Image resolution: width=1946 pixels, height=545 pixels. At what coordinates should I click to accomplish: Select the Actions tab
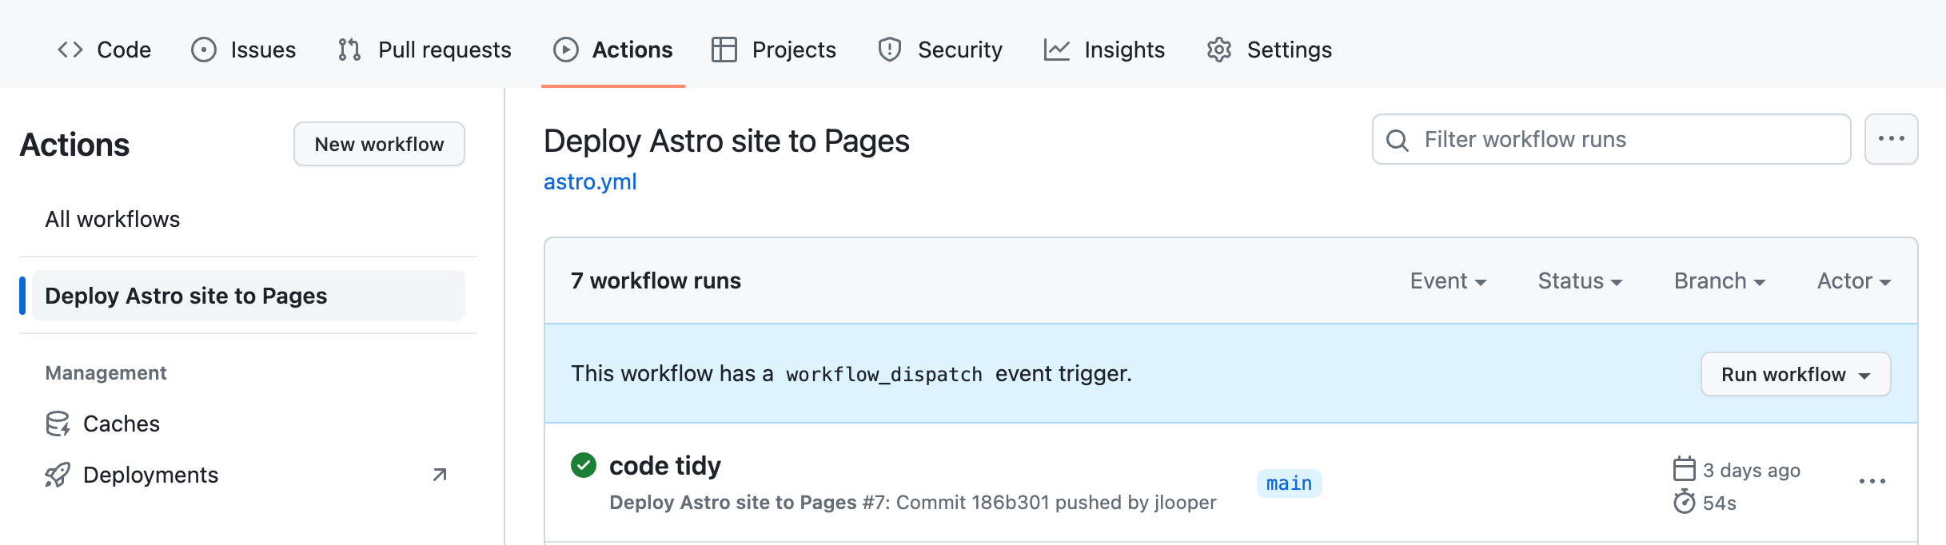[613, 50]
